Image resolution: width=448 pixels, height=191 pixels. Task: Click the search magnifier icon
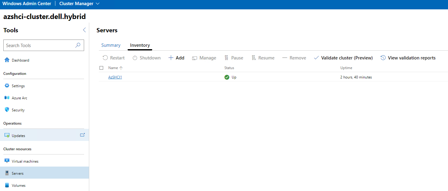78,45
